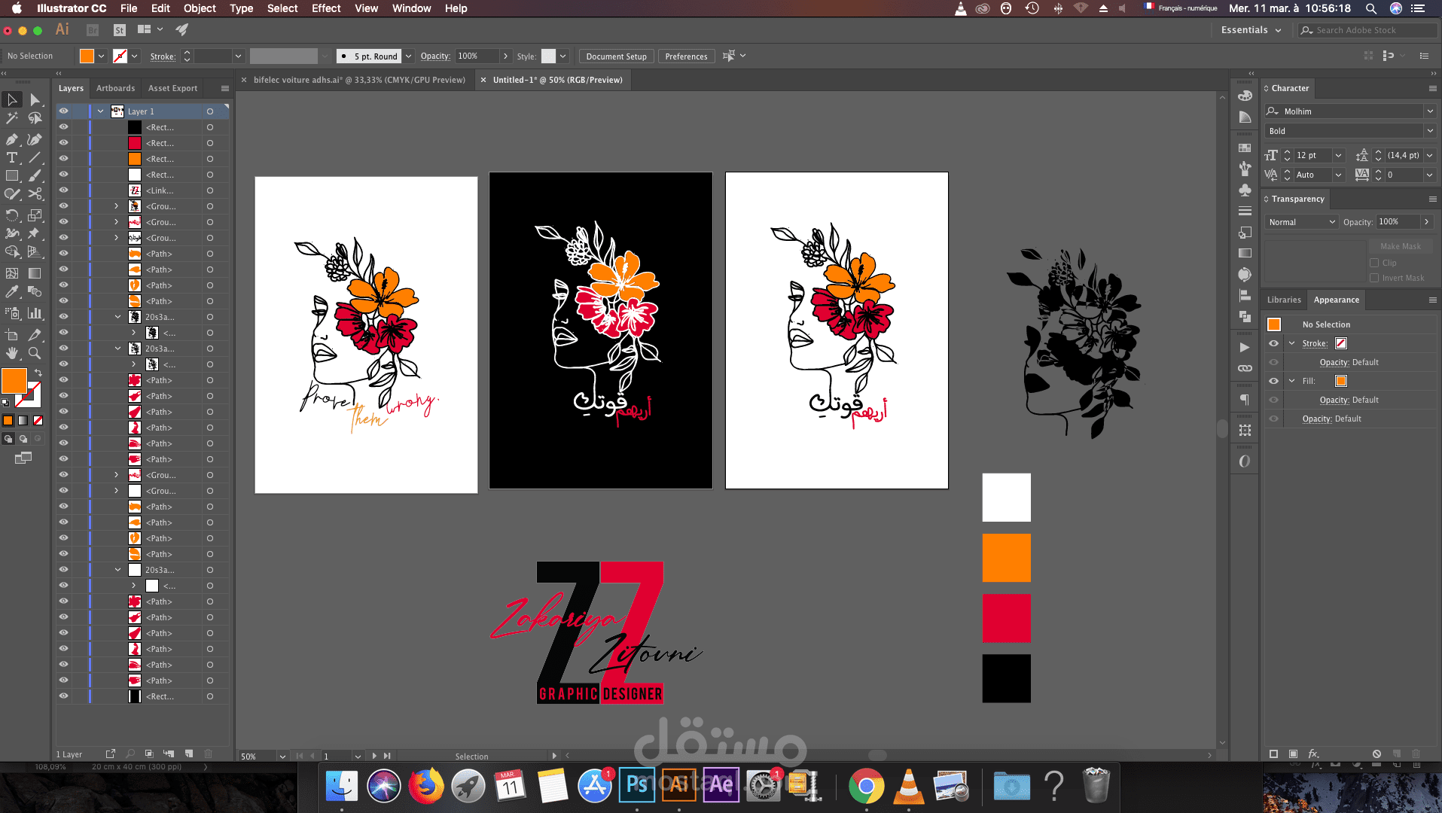Screen dimensions: 1442x813
Task: Select the Hand tool
Action: click(12, 353)
